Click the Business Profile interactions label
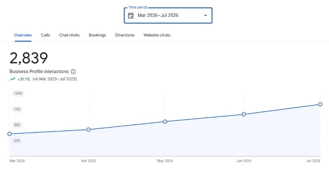The image size is (329, 169). [39, 71]
